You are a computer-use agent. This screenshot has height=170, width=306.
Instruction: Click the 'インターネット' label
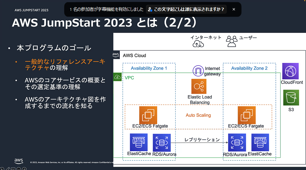click(x=206, y=37)
